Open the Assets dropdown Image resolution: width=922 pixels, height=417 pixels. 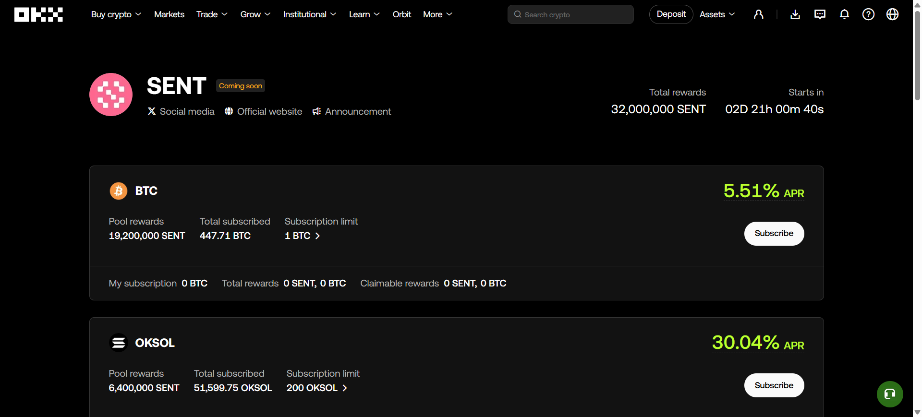pos(717,14)
